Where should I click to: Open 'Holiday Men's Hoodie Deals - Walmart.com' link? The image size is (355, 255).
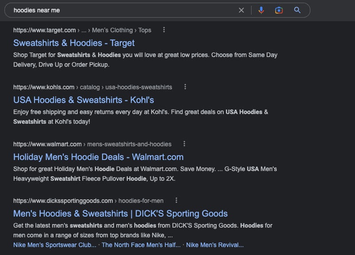[98, 157]
